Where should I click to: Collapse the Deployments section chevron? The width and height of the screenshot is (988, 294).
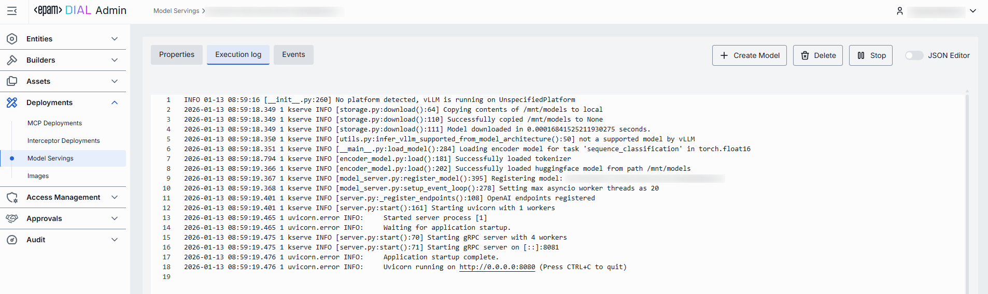[x=115, y=102]
